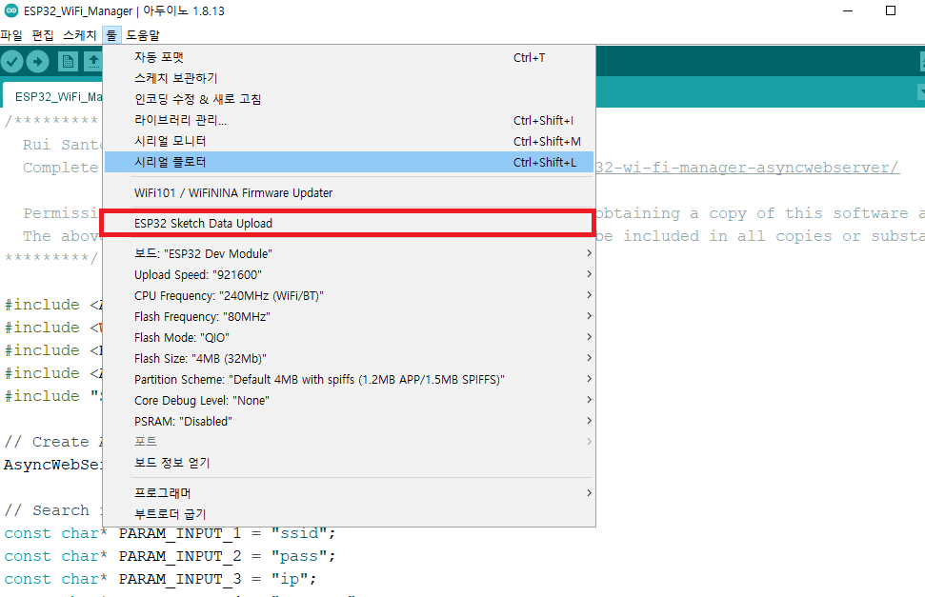Open the 스케치 menu
This screenshot has width=925, height=597.
click(x=80, y=35)
